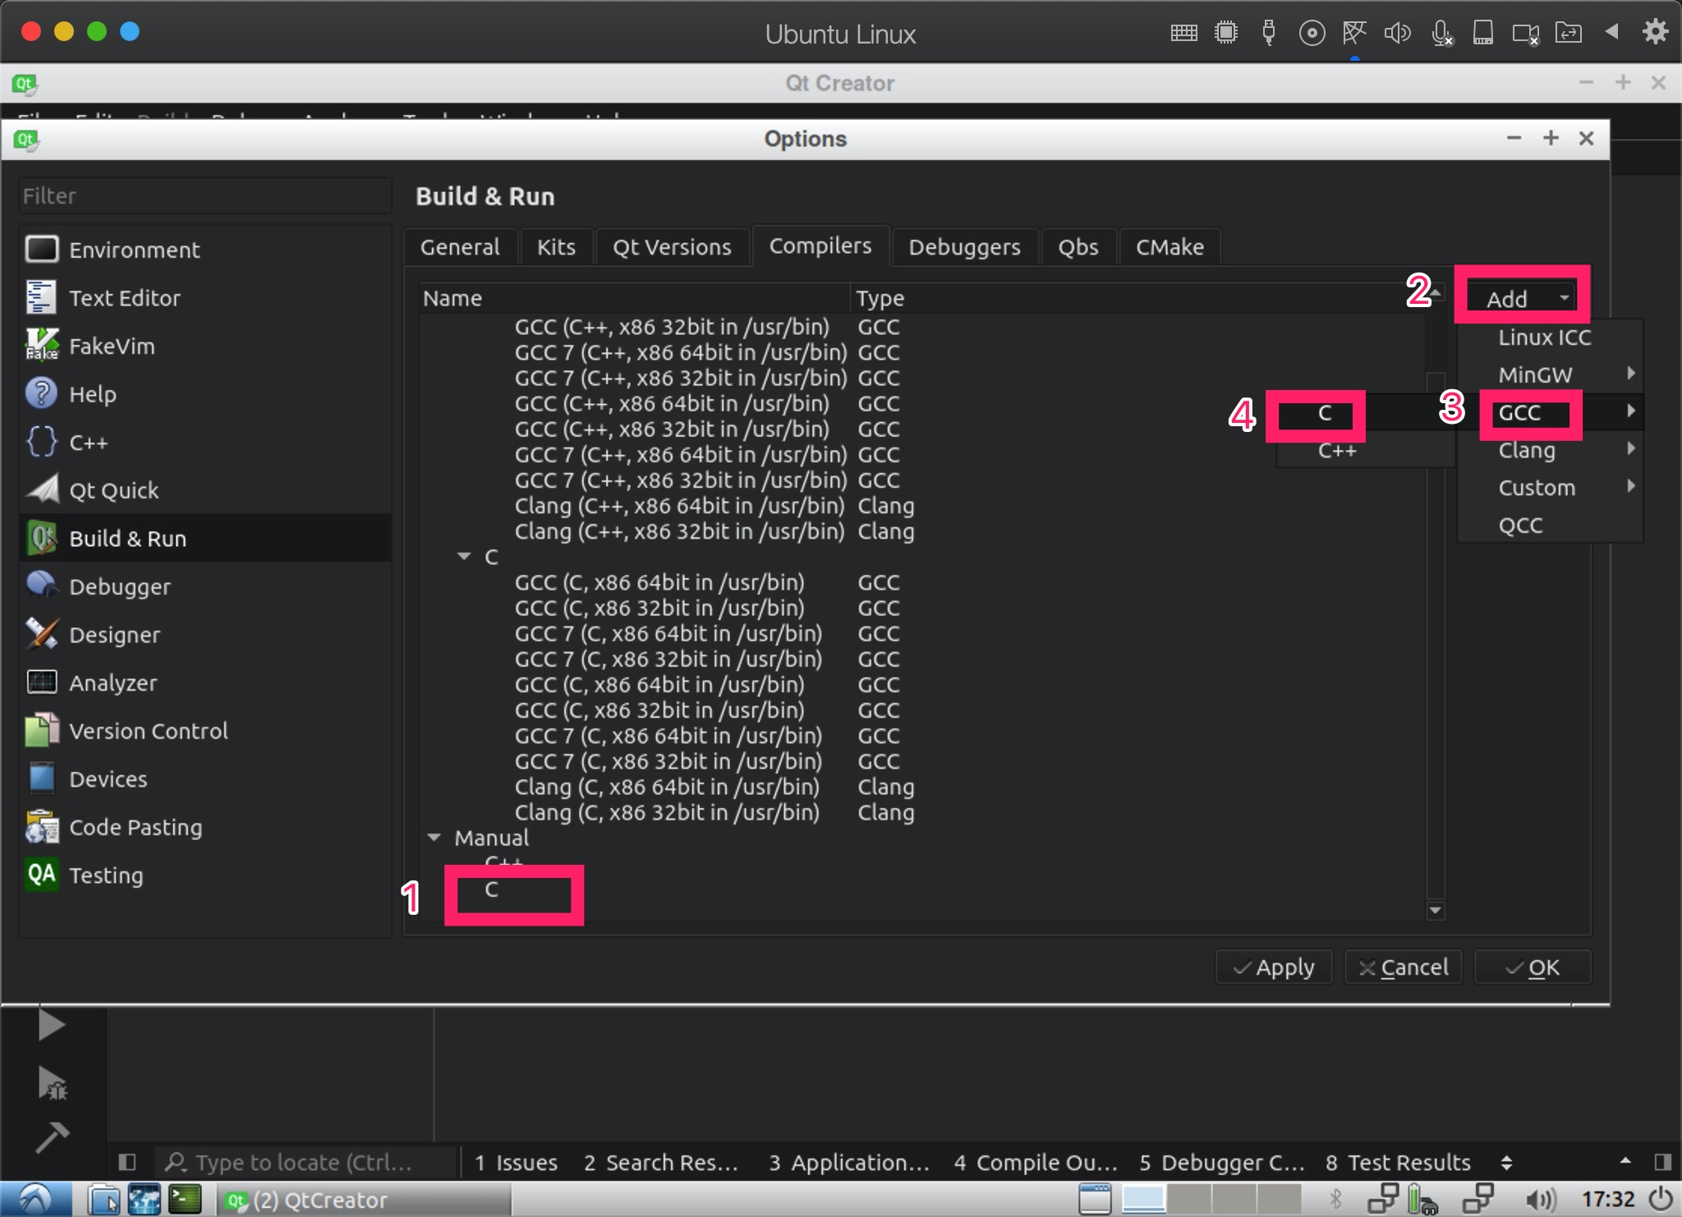Screen dimensions: 1682x1217
Task: Select the Analyzer settings category
Action: [x=205, y=682]
